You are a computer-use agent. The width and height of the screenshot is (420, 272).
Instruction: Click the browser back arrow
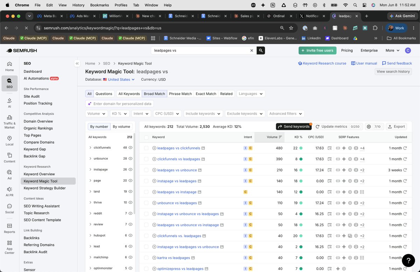click(7, 28)
